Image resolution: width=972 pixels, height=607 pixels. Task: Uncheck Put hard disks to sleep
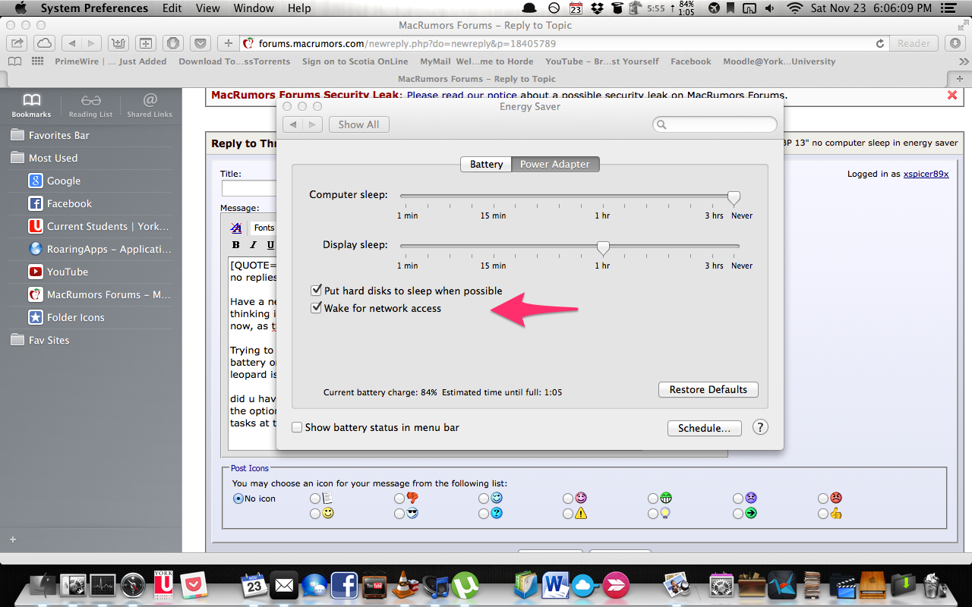click(317, 291)
